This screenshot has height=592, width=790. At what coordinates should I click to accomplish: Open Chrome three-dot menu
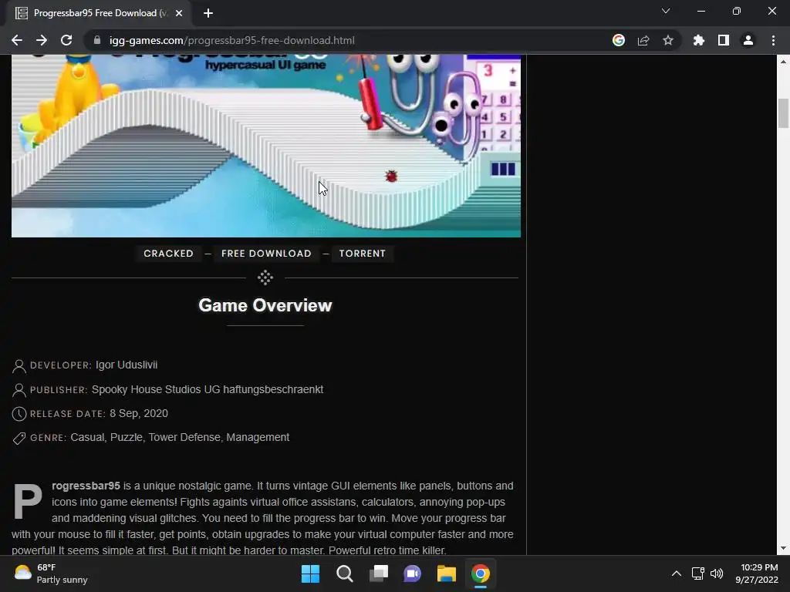pyautogui.click(x=773, y=40)
